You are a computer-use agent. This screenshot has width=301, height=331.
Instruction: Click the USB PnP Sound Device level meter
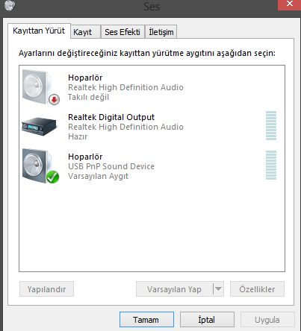[271, 165]
